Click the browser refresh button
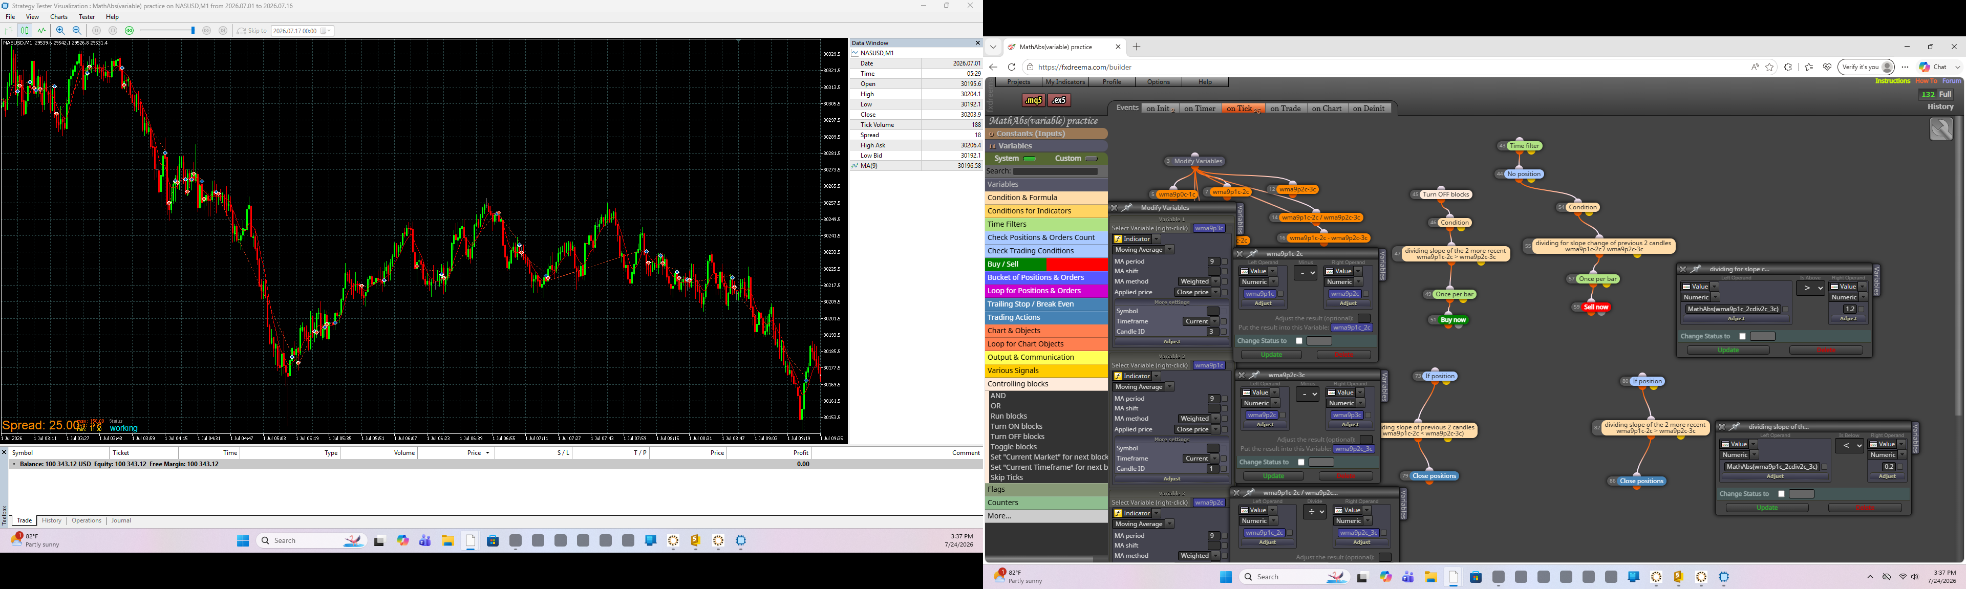Image resolution: width=1966 pixels, height=589 pixels. (x=1011, y=67)
